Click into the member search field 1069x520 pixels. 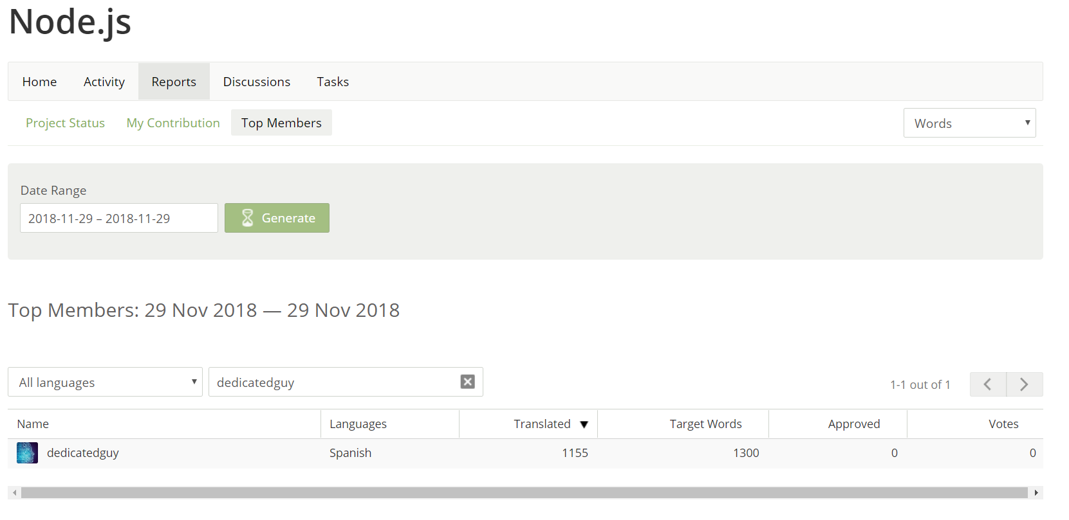point(335,382)
